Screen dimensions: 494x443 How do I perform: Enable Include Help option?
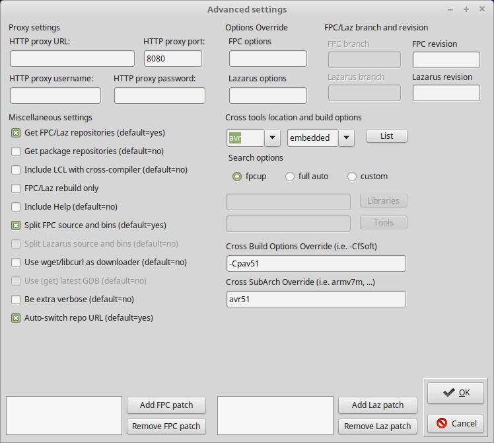point(16,206)
